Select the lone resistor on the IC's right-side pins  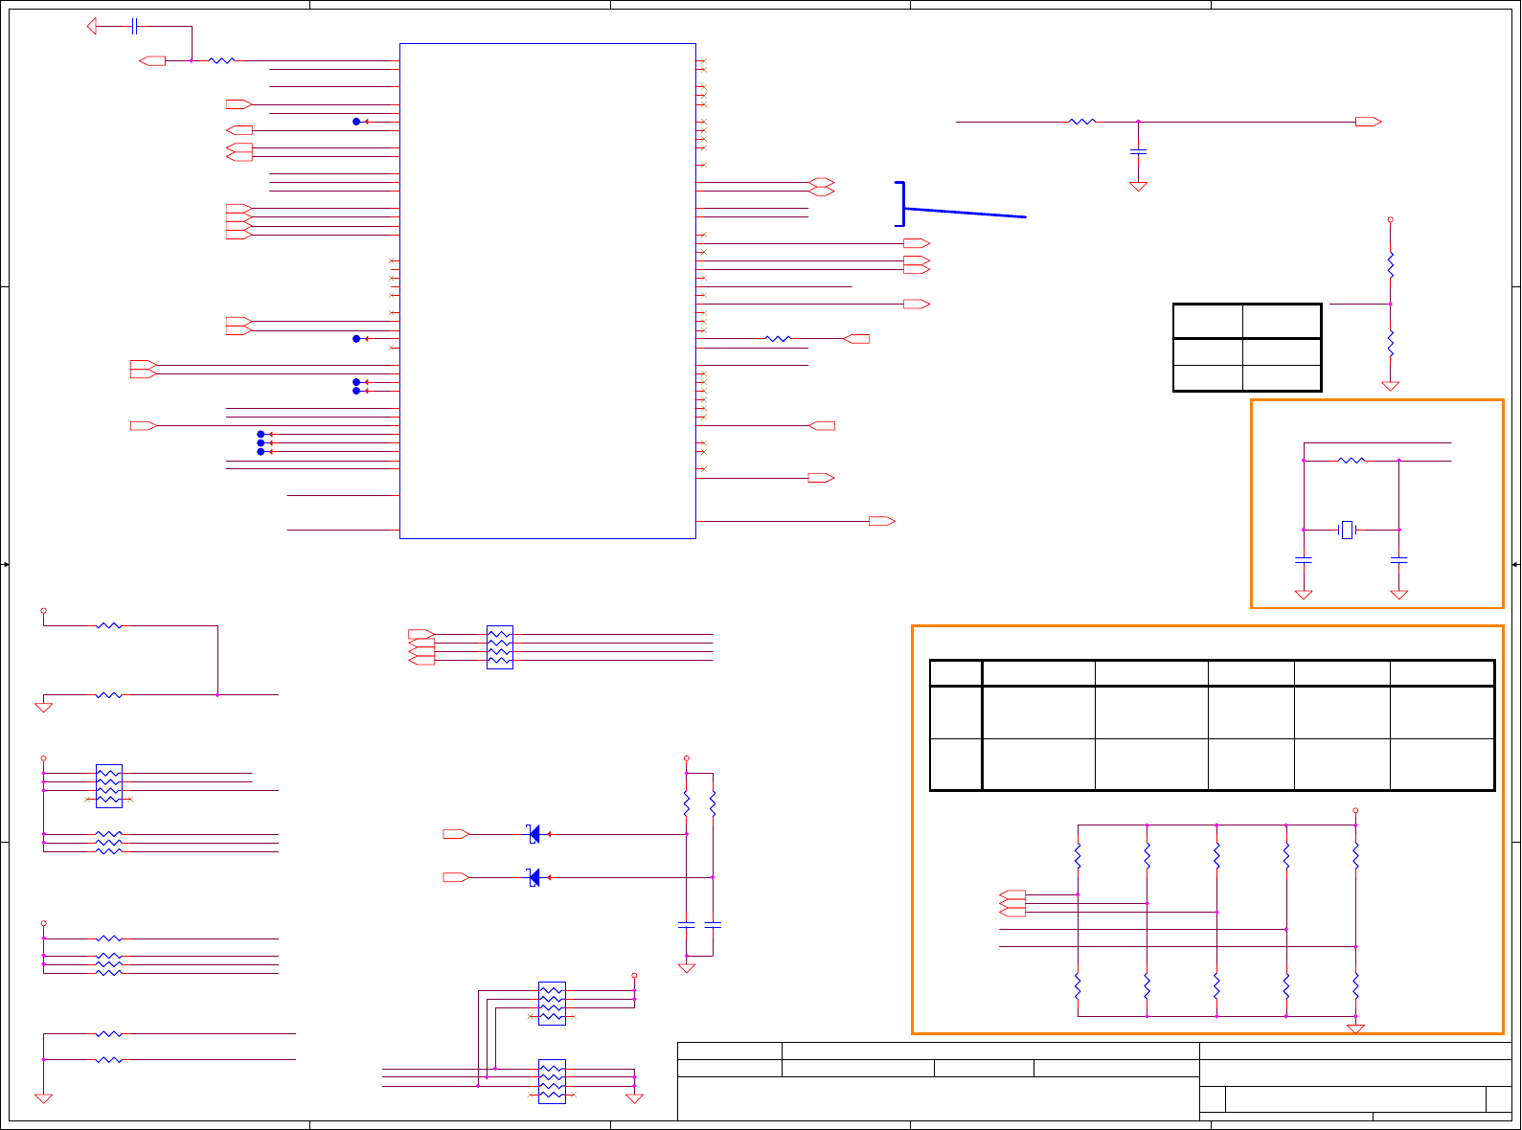coord(778,338)
